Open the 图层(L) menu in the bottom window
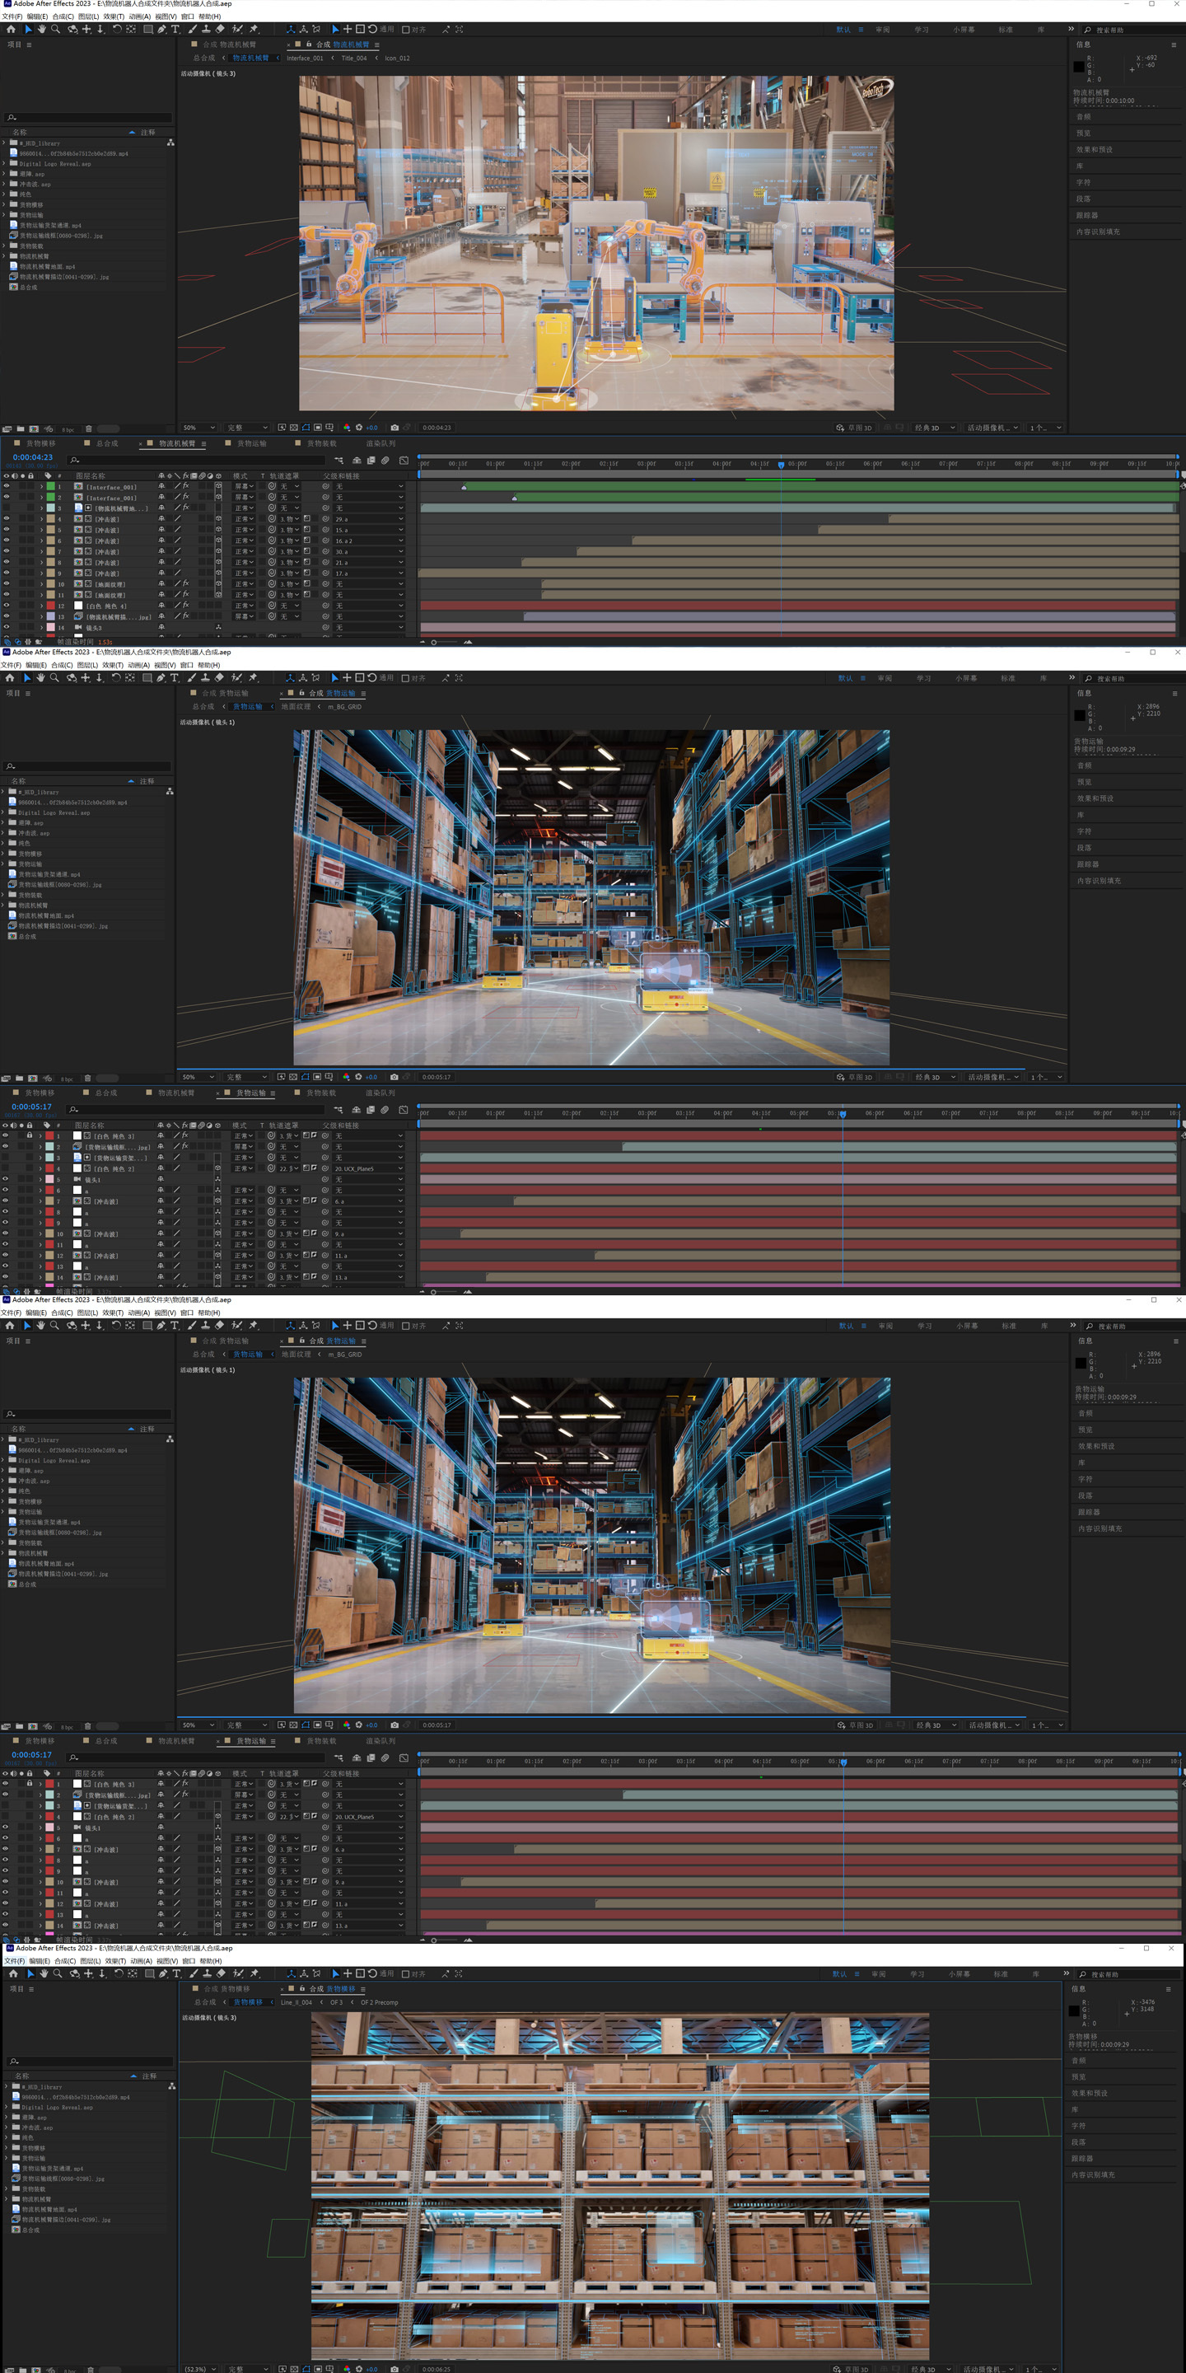1186x2373 pixels. 91,1961
